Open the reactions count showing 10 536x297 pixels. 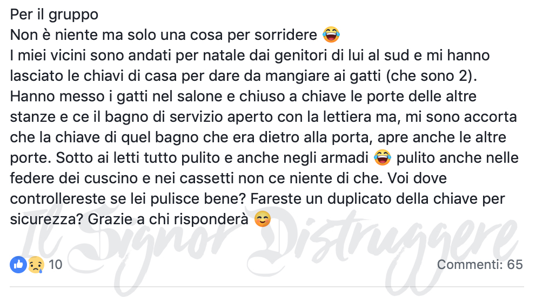55,265
